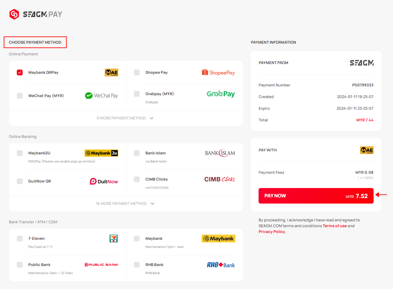This screenshot has width=393, height=289.
Task: Click the total amount MYR 7.44
Action: 365,120
